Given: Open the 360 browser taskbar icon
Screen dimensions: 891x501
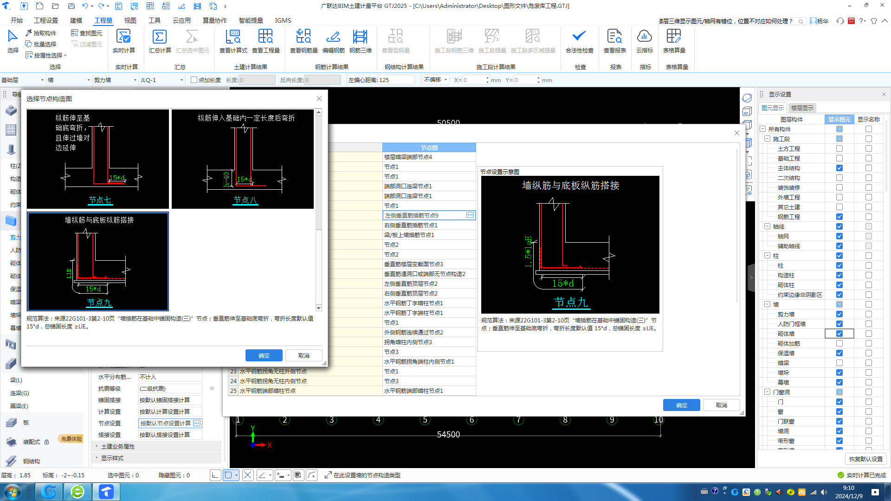Looking at the screenshot, I should point(77,492).
